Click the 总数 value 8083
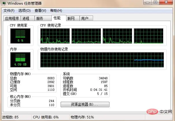 (51, 78)
